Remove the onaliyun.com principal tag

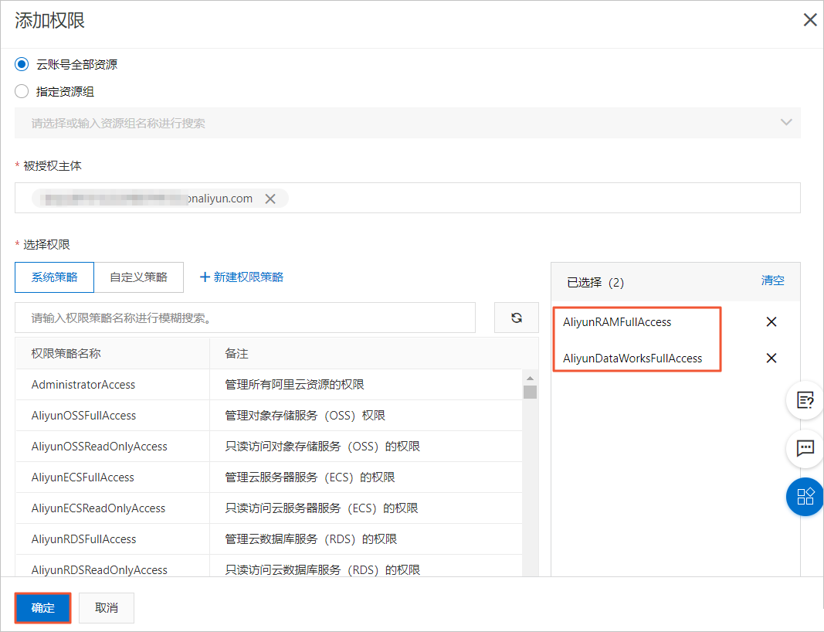(x=270, y=199)
